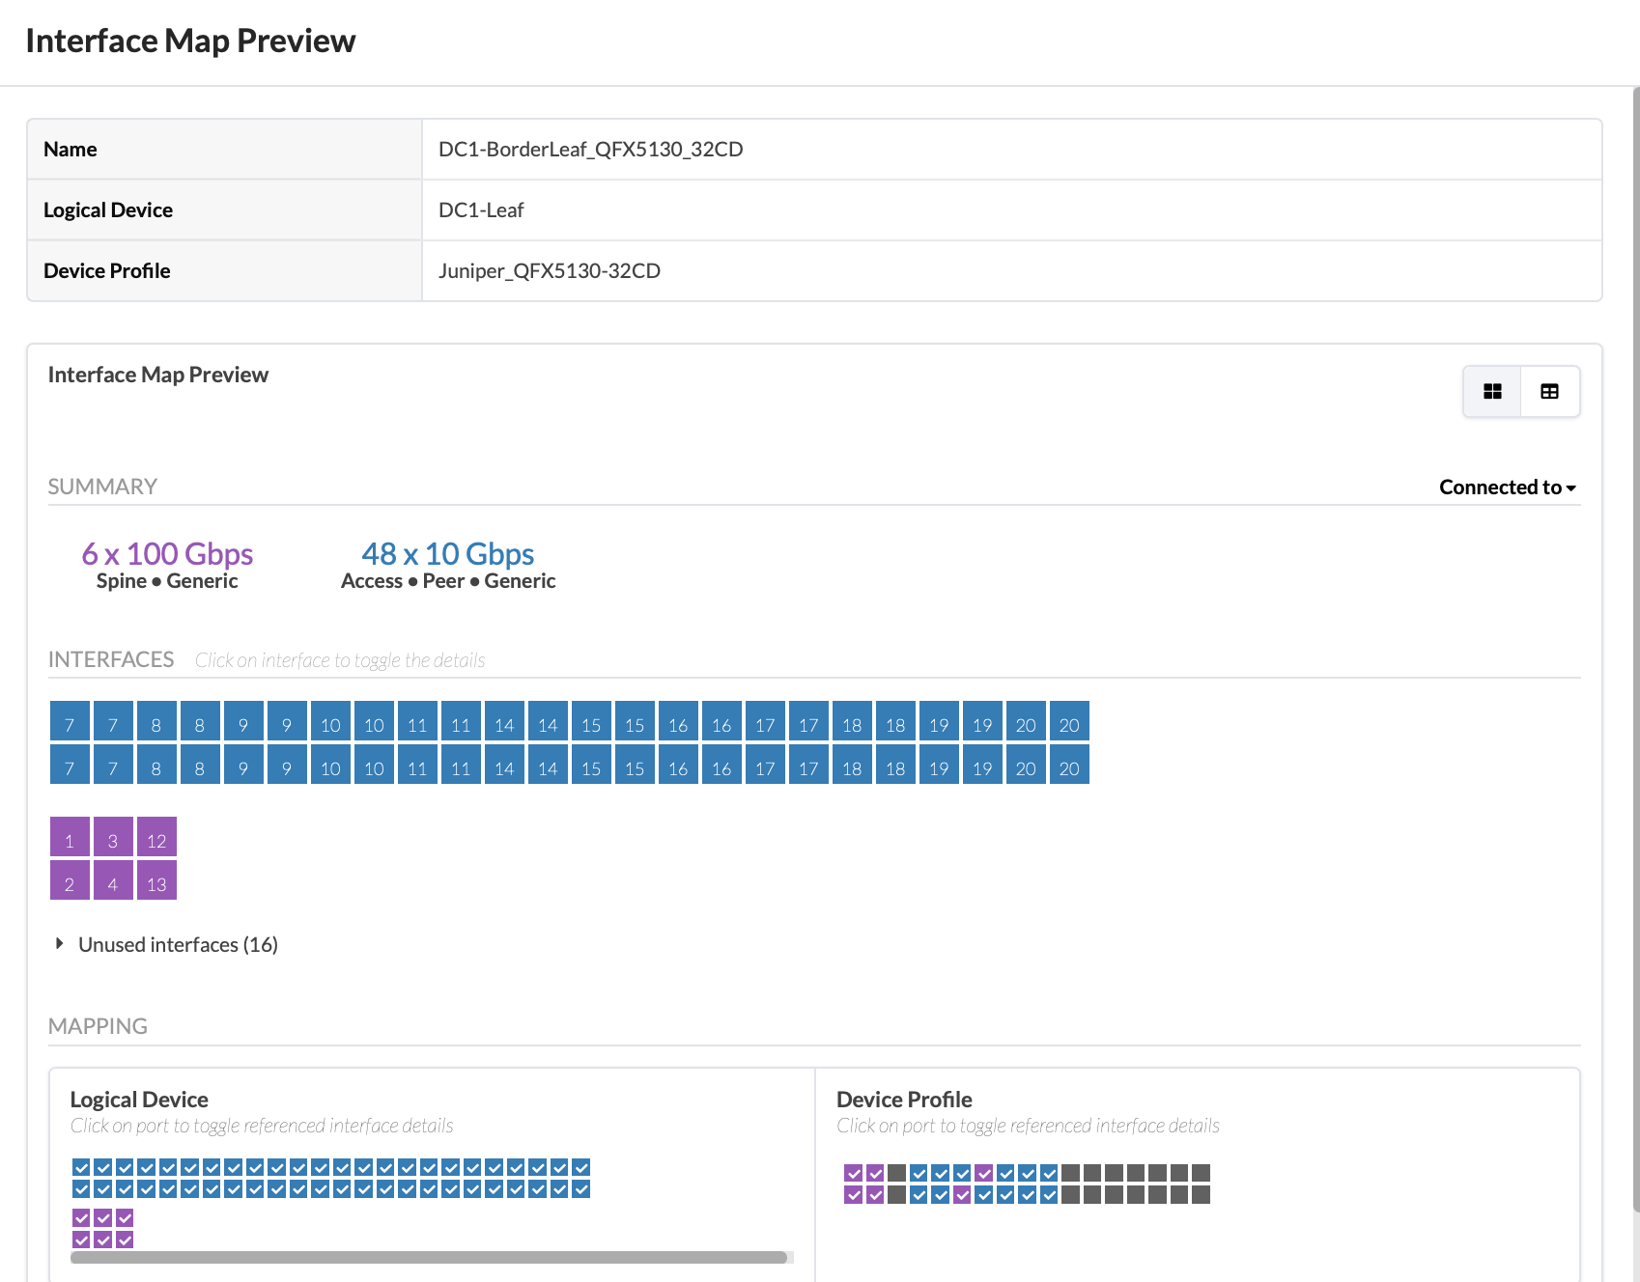Screen dimensions: 1640x1282
Task: Toggle details for purple interface port 1
Action: [70, 837]
